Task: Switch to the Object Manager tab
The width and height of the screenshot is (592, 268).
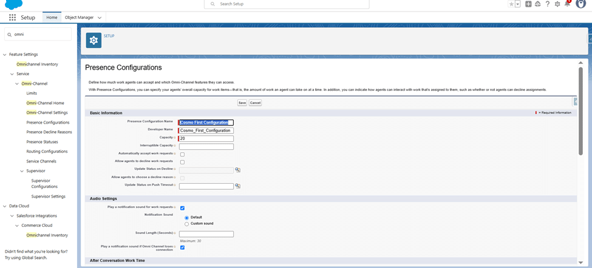Action: click(x=79, y=18)
